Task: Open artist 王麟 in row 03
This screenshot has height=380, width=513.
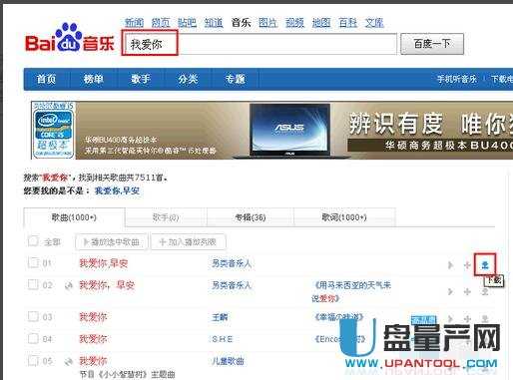Action: 220,317
